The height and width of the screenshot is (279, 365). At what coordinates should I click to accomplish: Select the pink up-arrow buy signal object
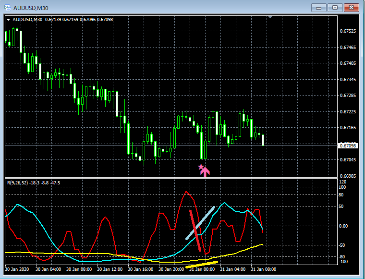click(205, 172)
